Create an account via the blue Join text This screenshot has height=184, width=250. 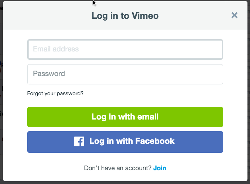[160, 168]
